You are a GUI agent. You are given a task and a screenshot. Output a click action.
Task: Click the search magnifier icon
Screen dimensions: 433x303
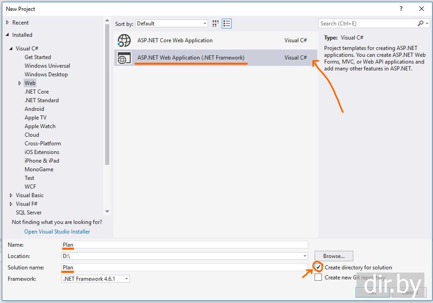420,24
